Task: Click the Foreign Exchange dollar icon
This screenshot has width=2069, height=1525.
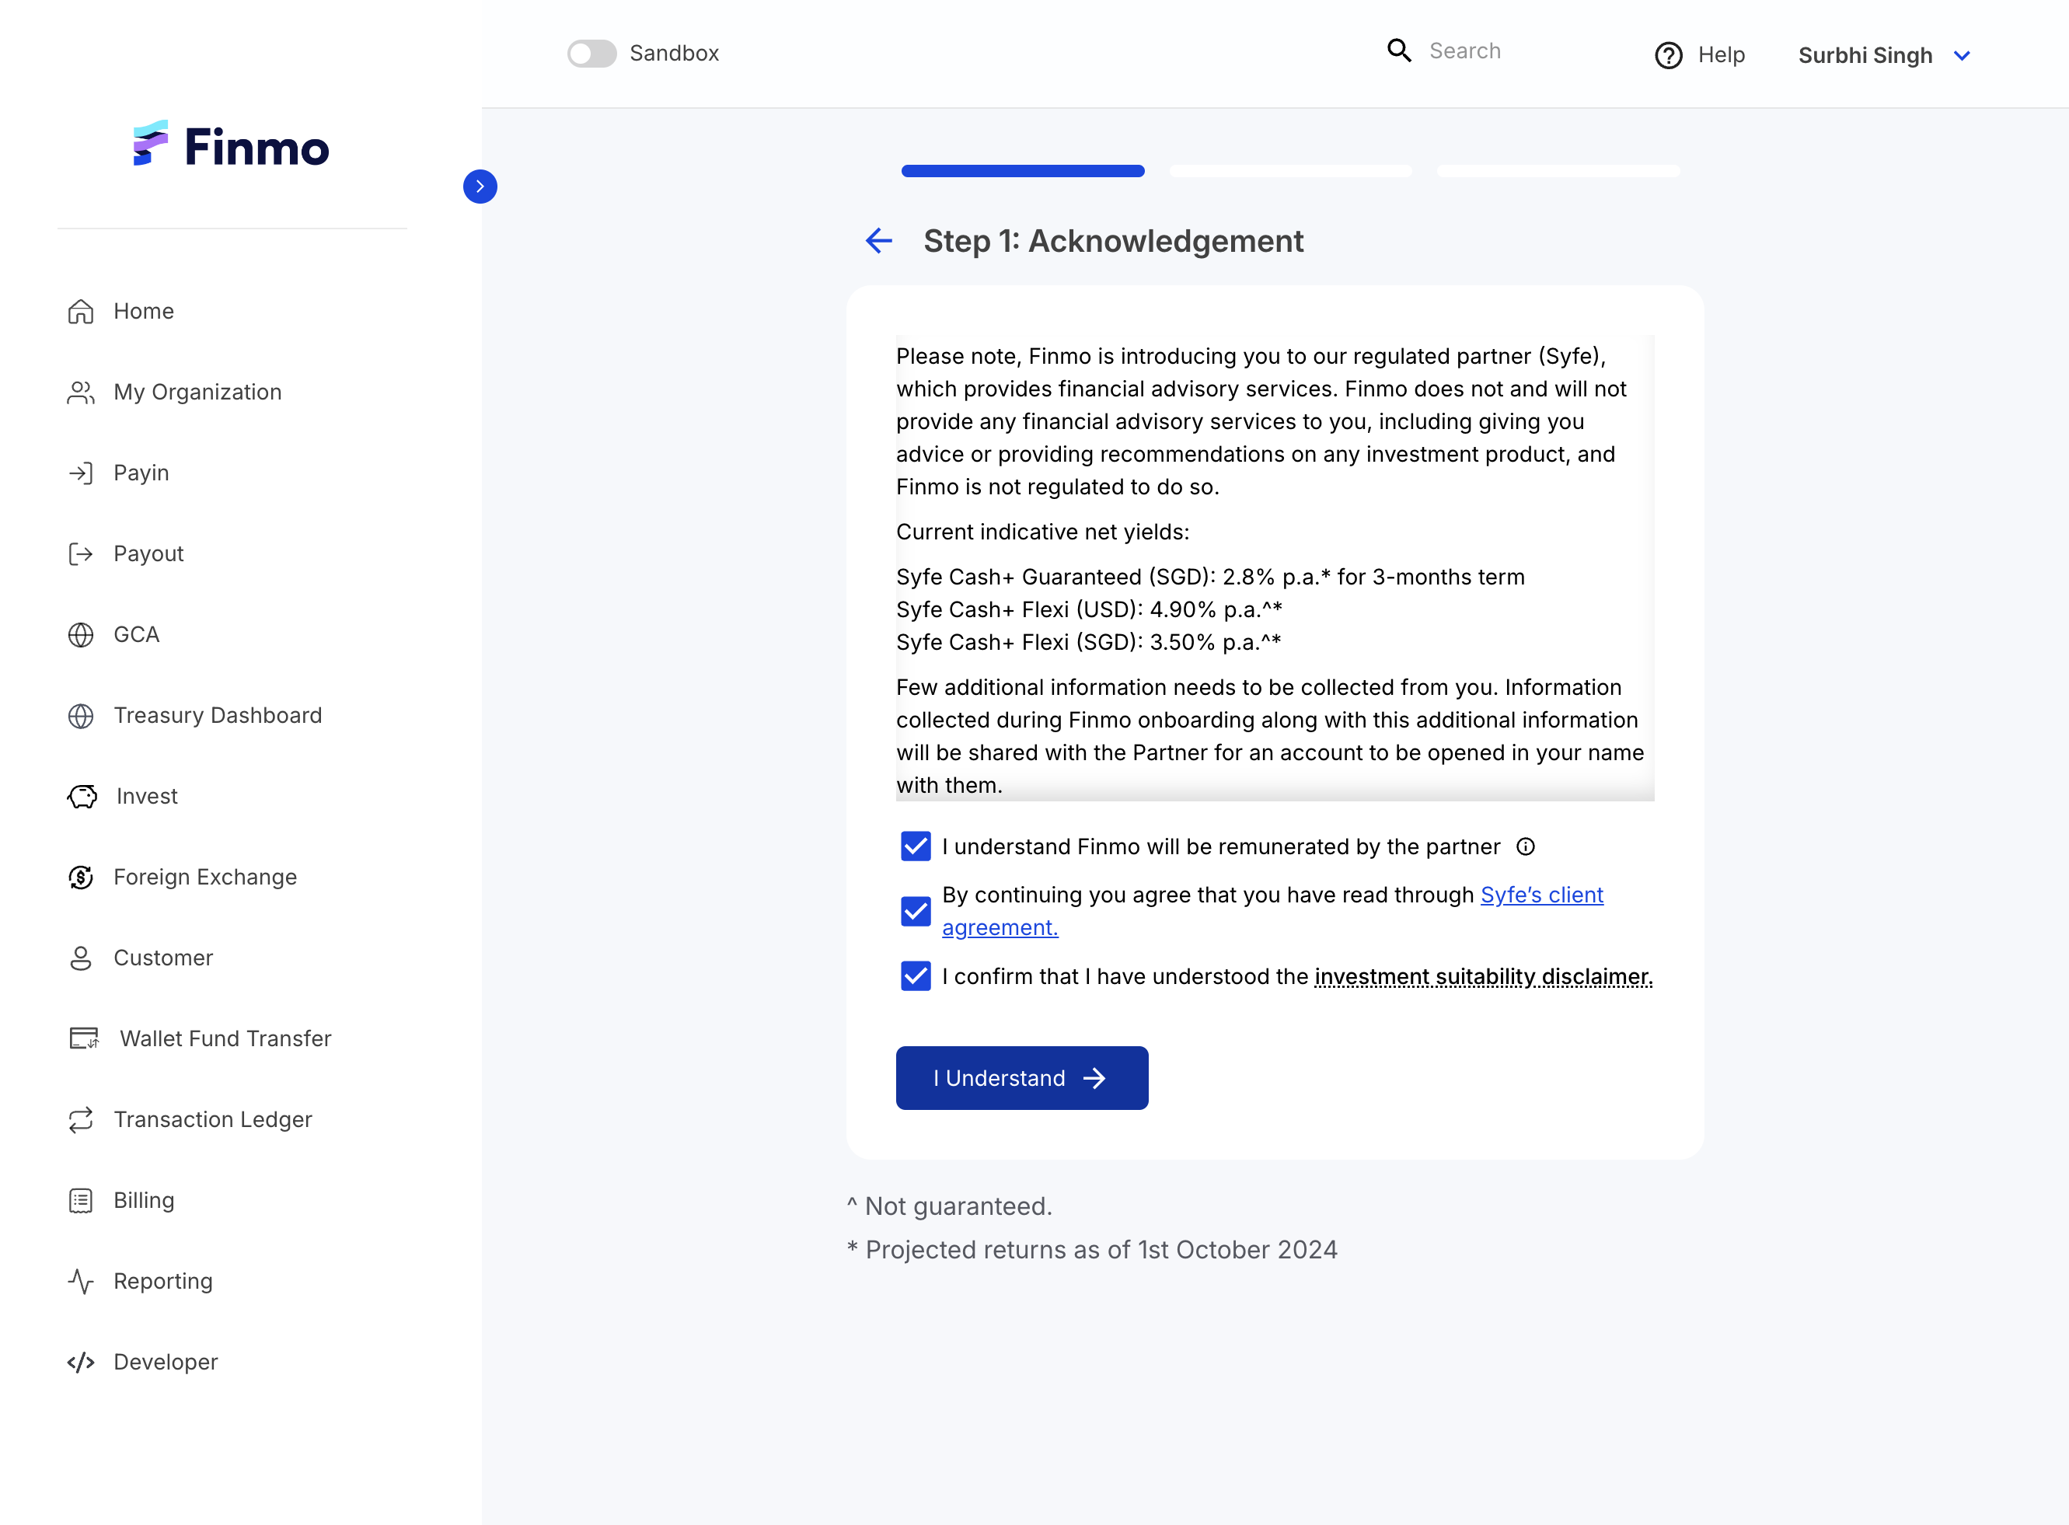Action: (x=81, y=877)
